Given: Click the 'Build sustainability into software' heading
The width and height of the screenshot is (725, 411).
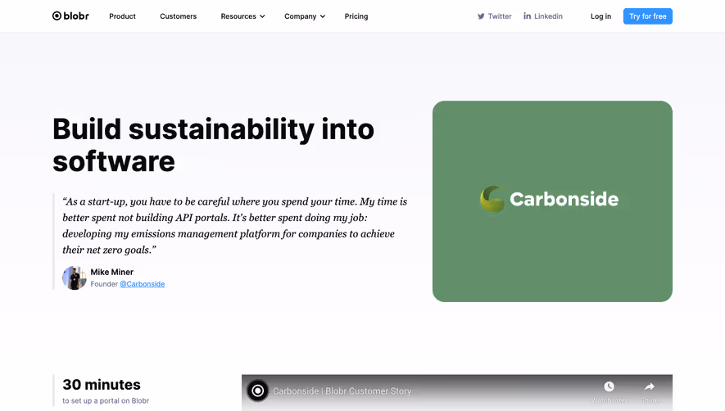Looking at the screenshot, I should [213, 145].
